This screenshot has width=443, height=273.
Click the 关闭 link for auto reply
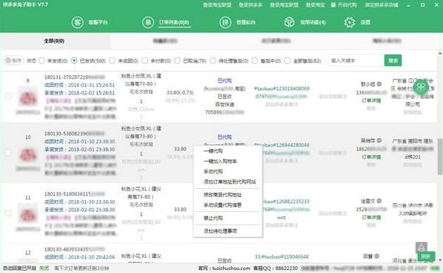44,268
